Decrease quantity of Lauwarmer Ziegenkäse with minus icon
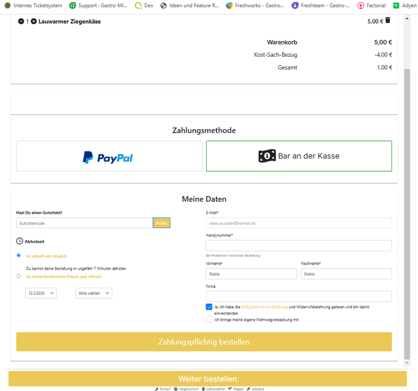The width and height of the screenshot is (418, 391). pos(21,22)
